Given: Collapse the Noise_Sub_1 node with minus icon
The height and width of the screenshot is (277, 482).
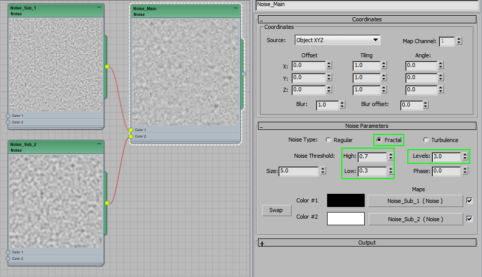Looking at the screenshot, I should [x=99, y=8].
